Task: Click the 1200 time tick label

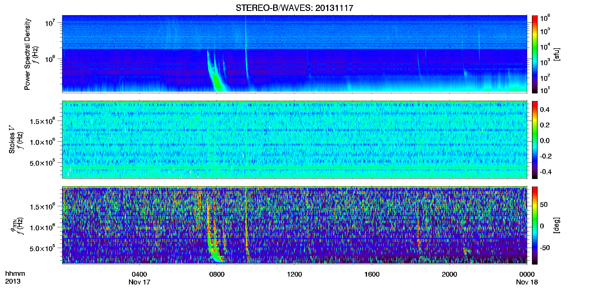Action: click(294, 274)
